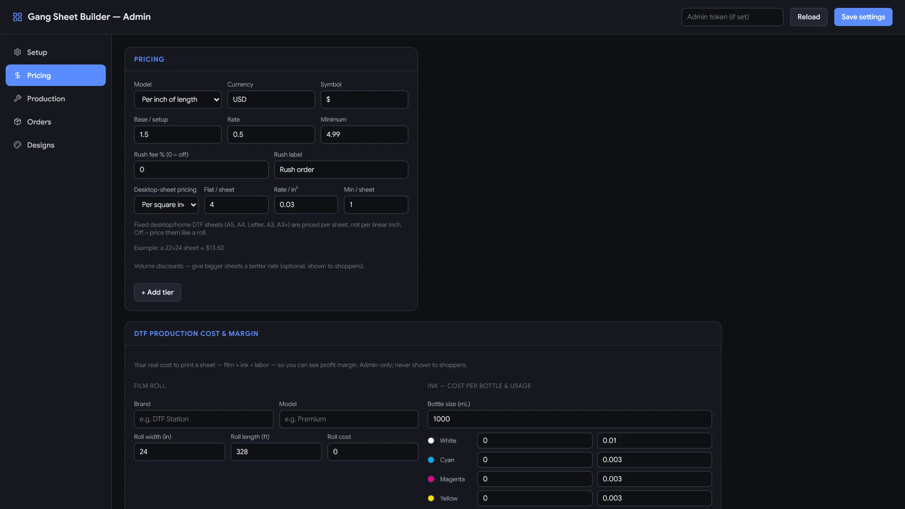Click the Roll length (ft) field
This screenshot has height=509, width=905.
[x=276, y=452]
